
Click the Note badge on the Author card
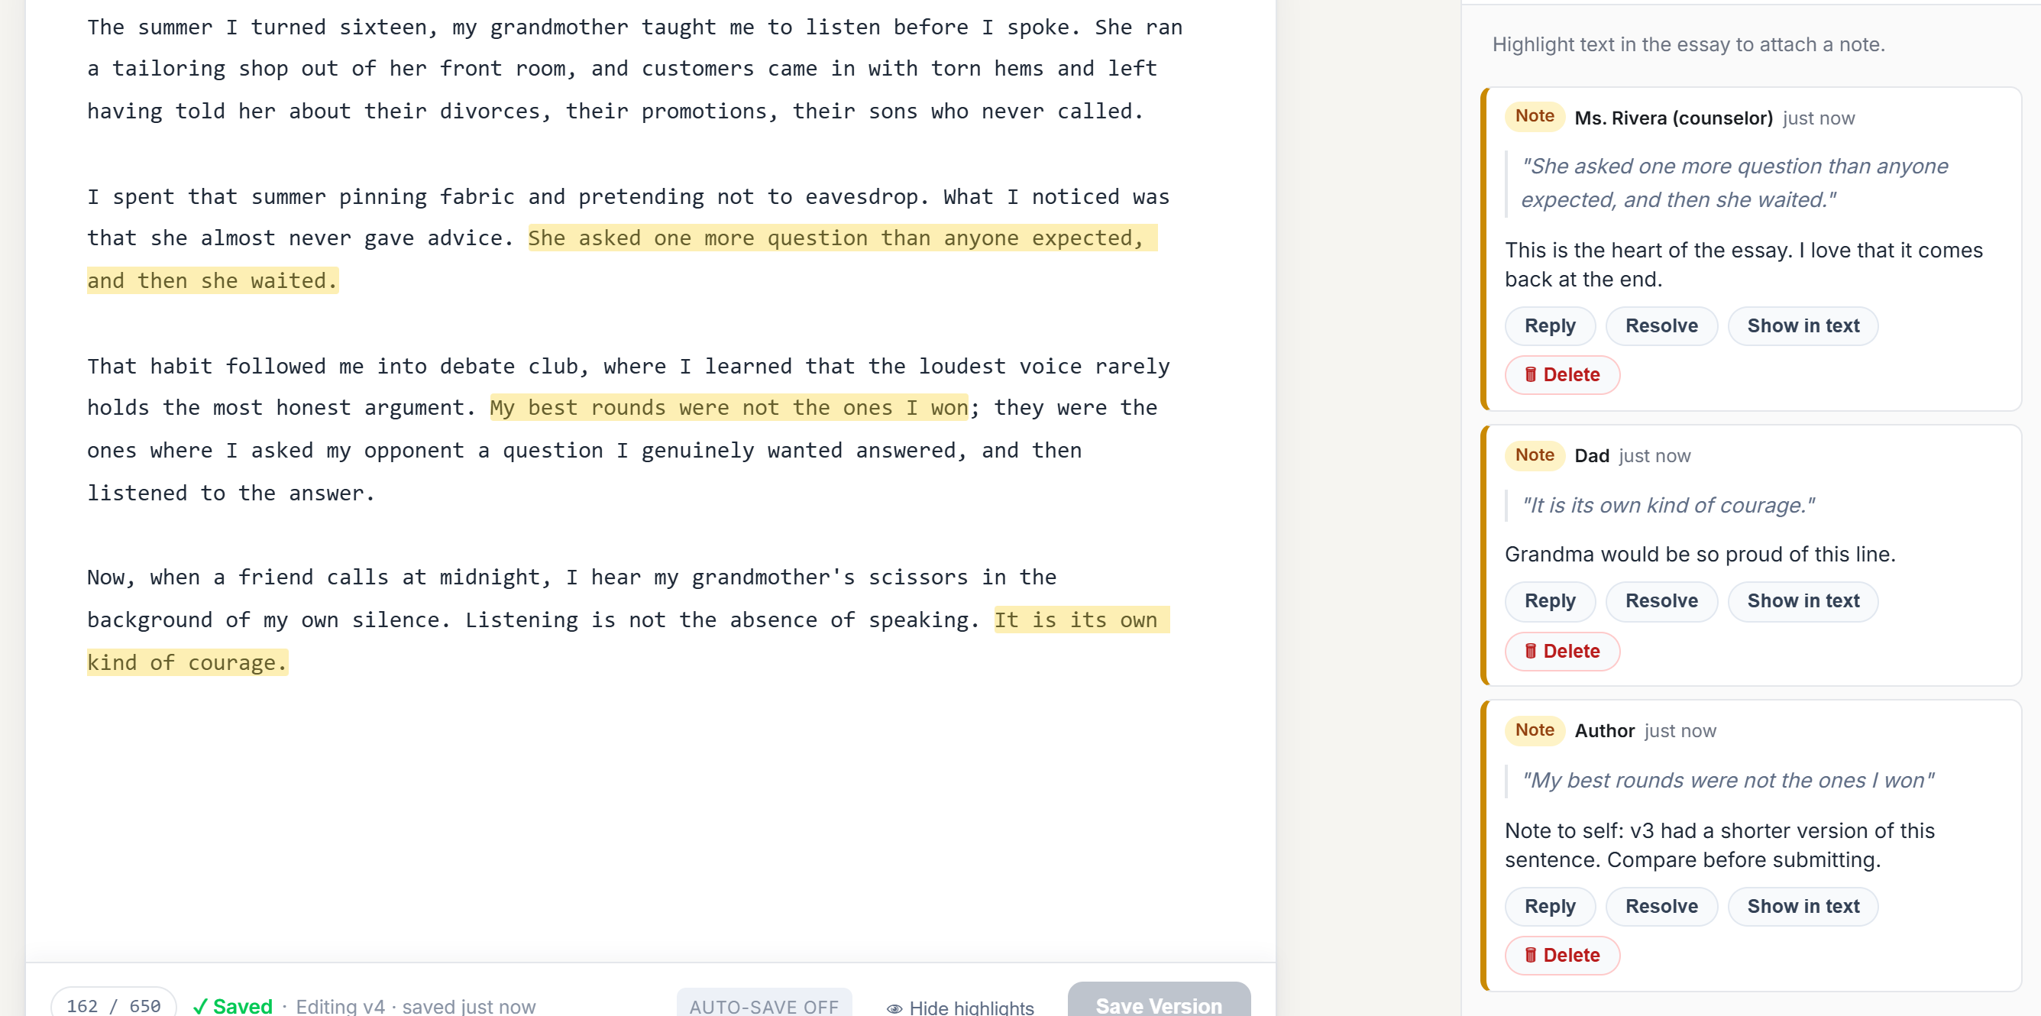pyautogui.click(x=1534, y=730)
